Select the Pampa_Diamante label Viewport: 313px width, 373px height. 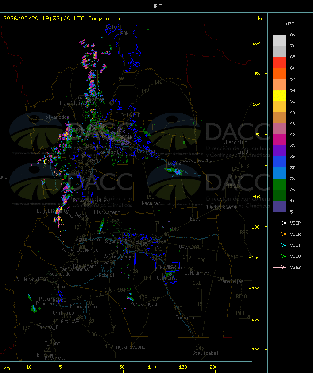point(80,250)
